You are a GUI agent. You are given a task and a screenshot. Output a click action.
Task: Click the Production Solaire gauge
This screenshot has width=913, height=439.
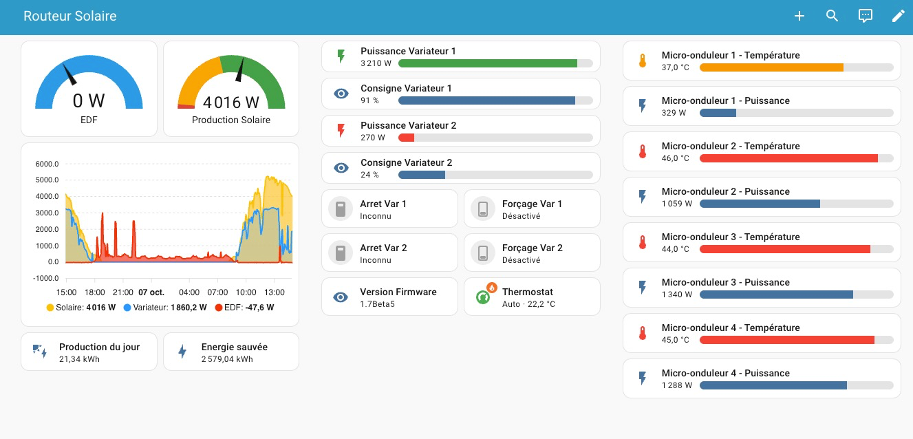[x=231, y=89]
